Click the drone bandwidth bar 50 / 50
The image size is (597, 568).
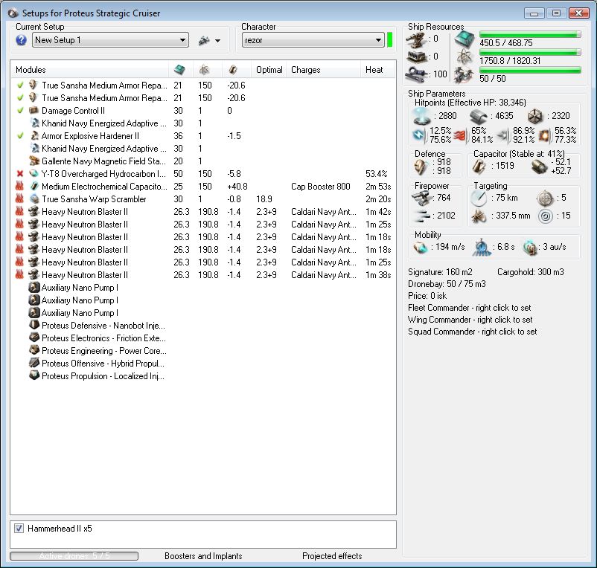[530, 70]
